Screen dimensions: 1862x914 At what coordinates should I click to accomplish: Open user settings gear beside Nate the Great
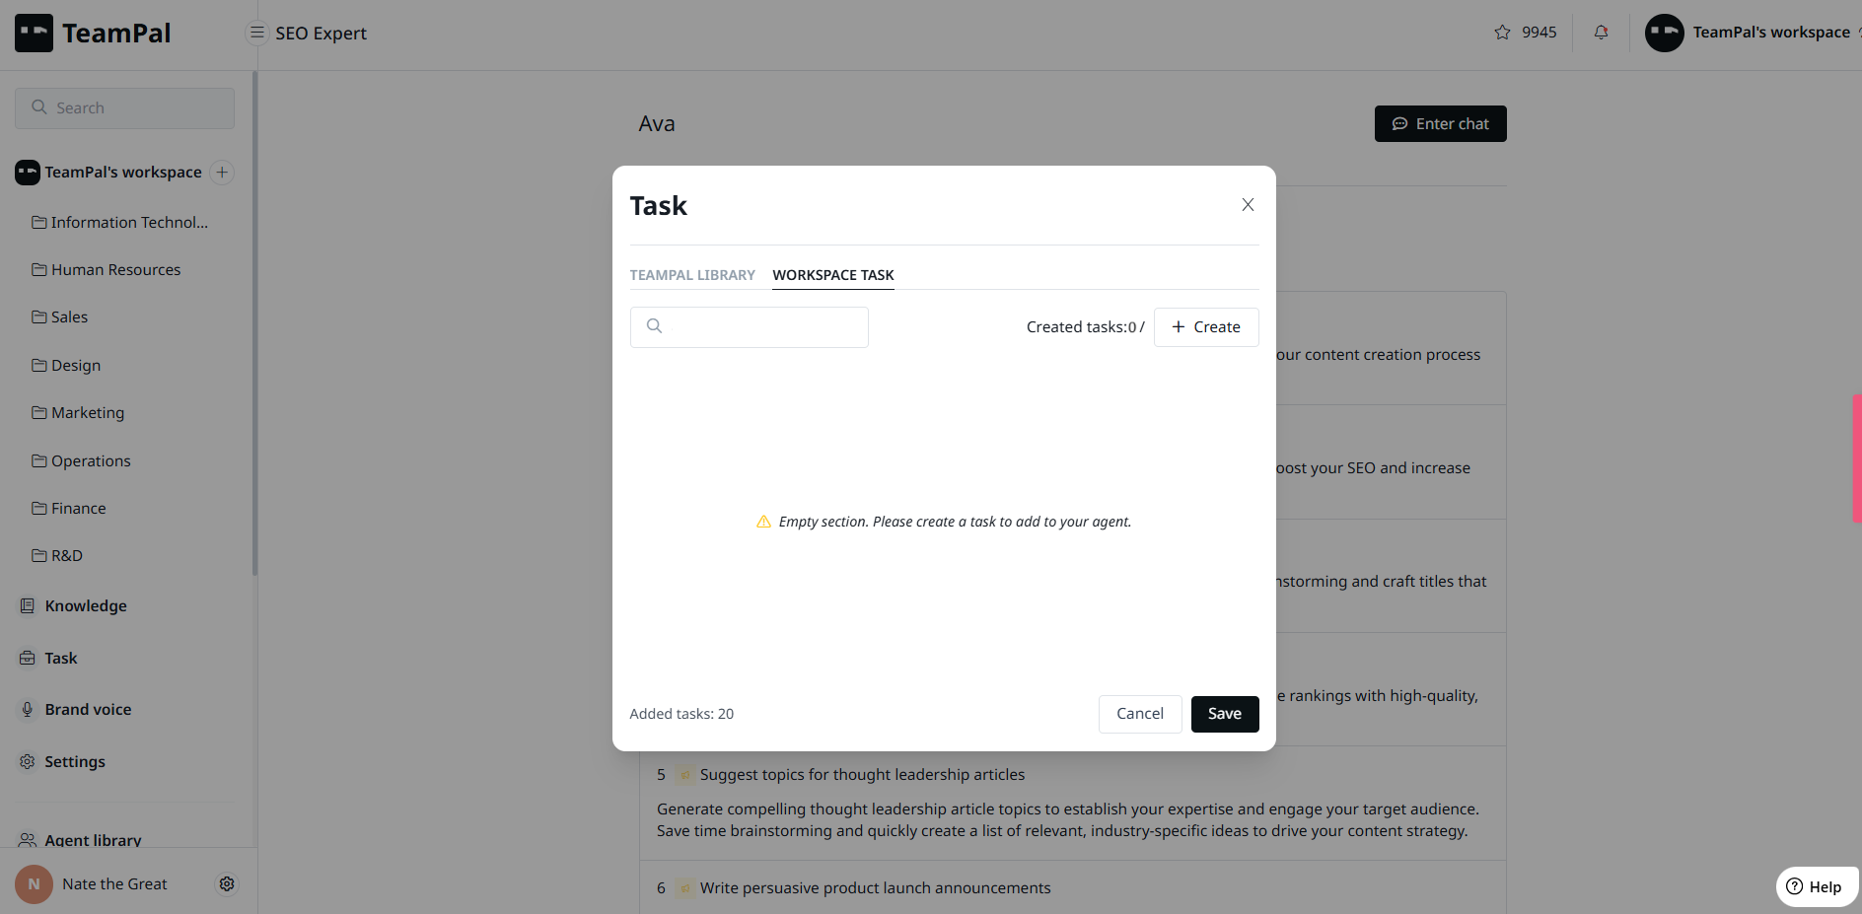(227, 884)
